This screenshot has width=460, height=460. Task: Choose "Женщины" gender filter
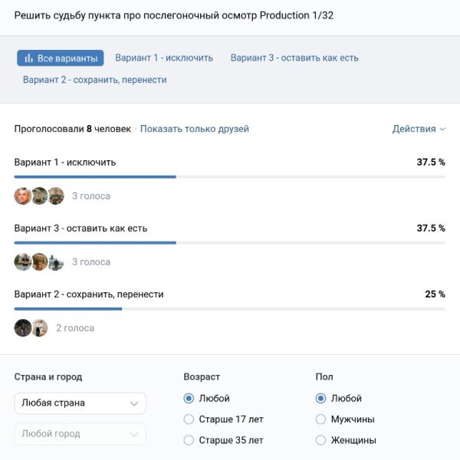[x=320, y=440]
